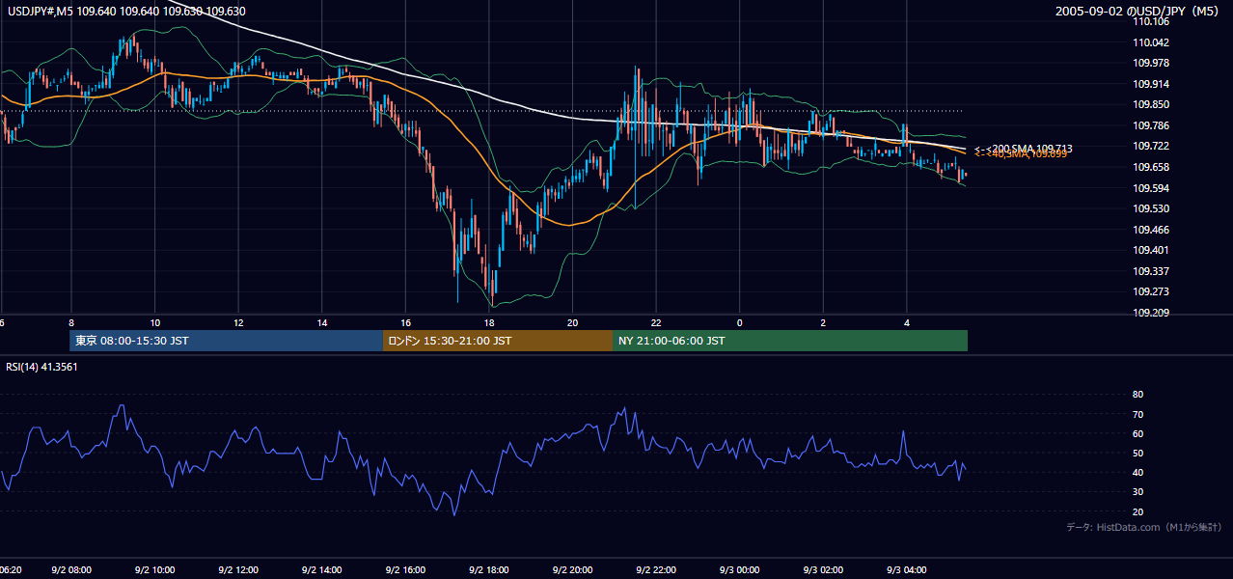This screenshot has height=579, width=1233.
Task: Click the RSI 40 level label
Action: (1137, 472)
